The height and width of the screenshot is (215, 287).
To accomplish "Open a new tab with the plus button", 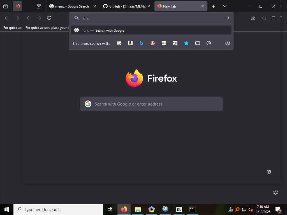I will click(213, 6).
